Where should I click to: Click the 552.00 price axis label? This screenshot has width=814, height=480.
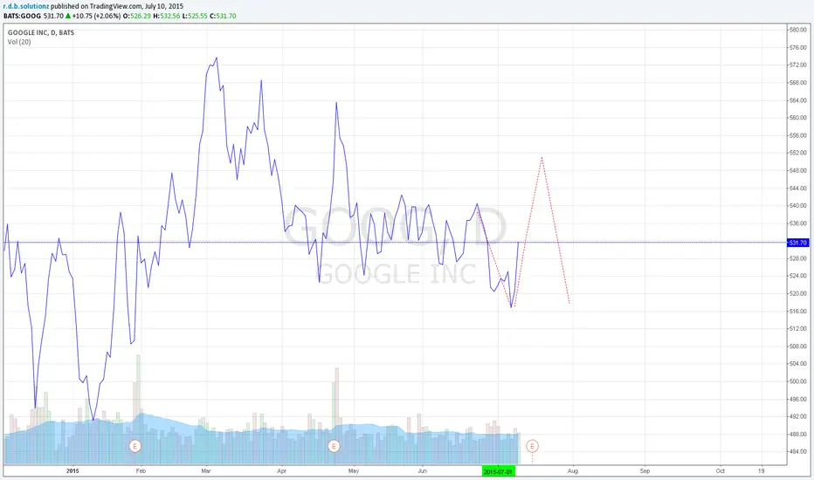798,153
